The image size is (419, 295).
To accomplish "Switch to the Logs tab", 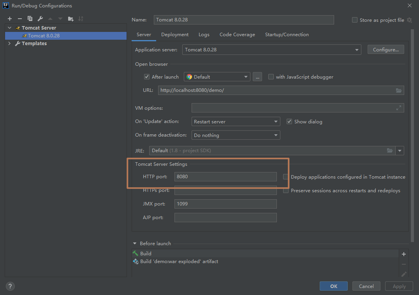I will click(x=204, y=34).
